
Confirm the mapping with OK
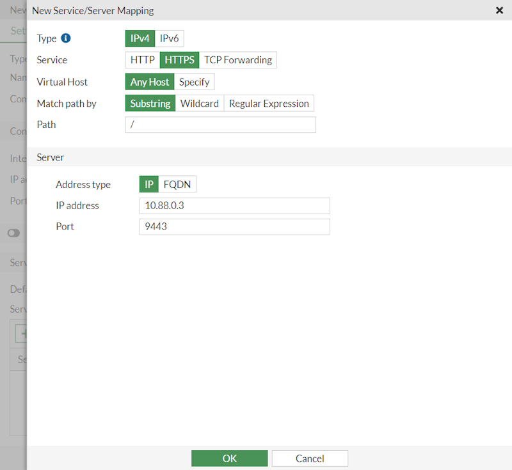click(x=229, y=458)
